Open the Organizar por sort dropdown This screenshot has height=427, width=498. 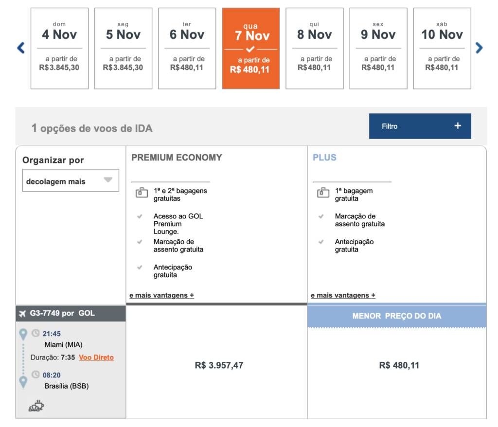click(71, 180)
